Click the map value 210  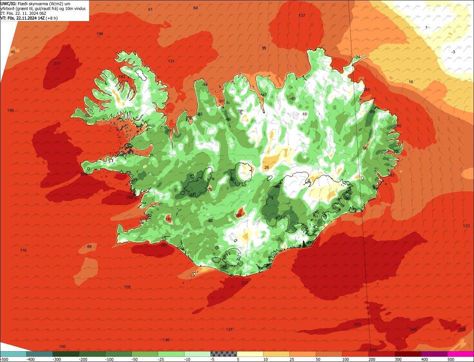(x=398, y=126)
